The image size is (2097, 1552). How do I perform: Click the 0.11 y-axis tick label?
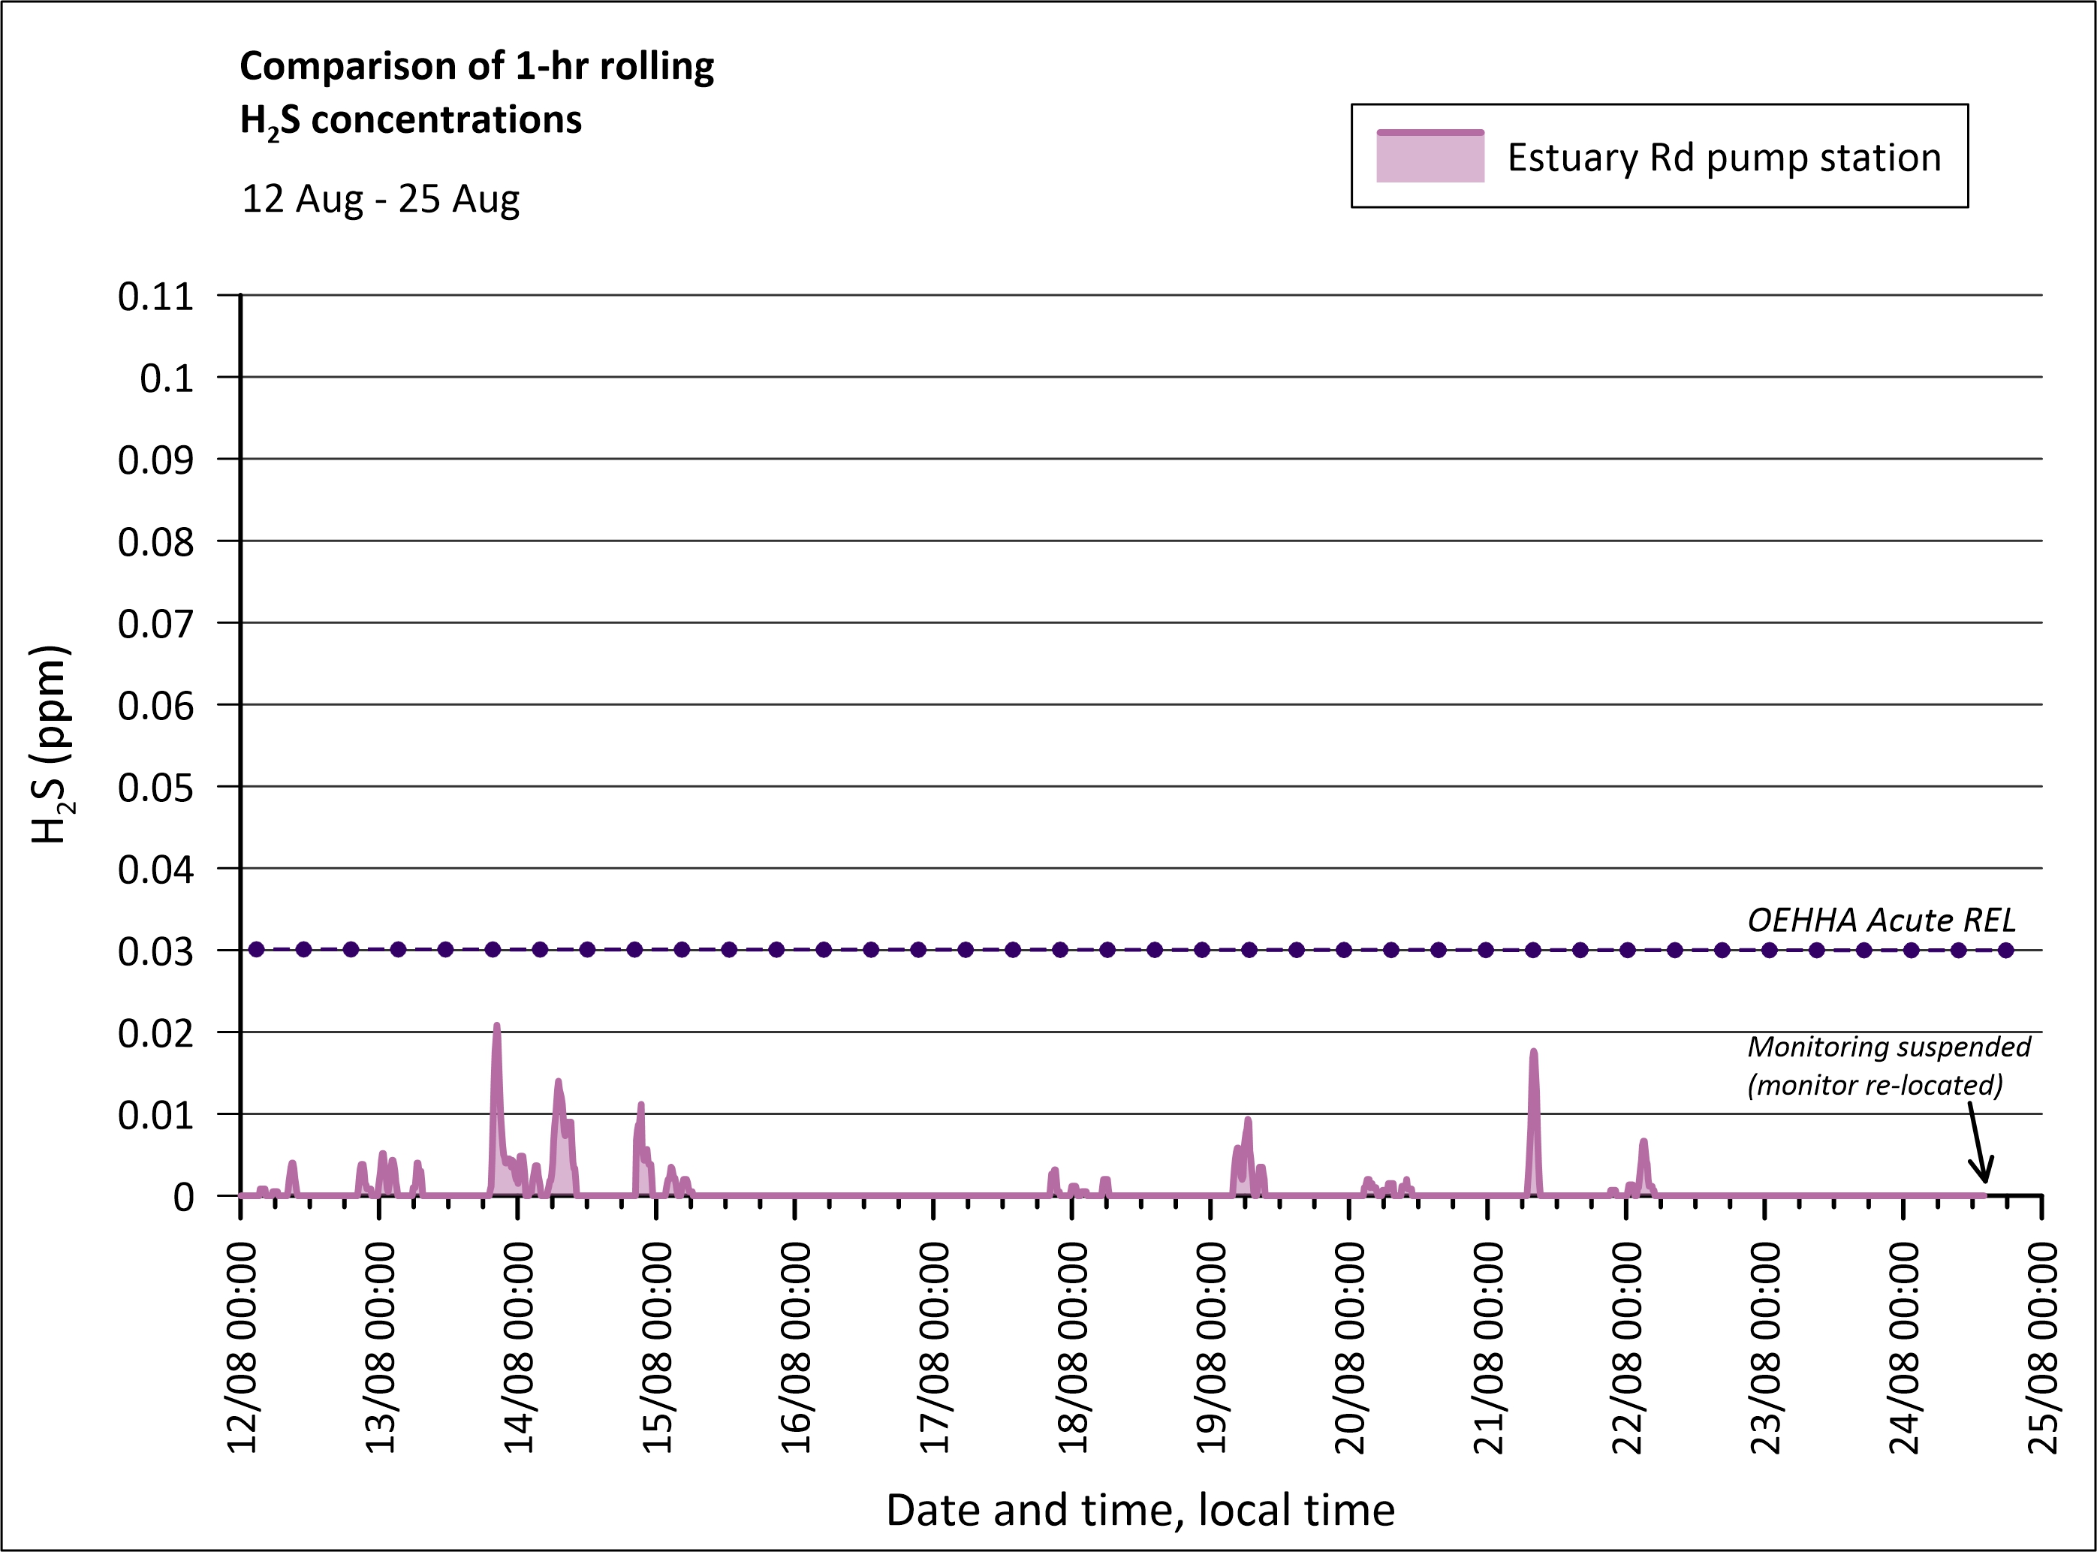pos(156,297)
